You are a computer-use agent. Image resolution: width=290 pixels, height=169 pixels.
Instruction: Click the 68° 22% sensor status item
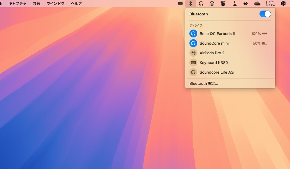point(270,4)
